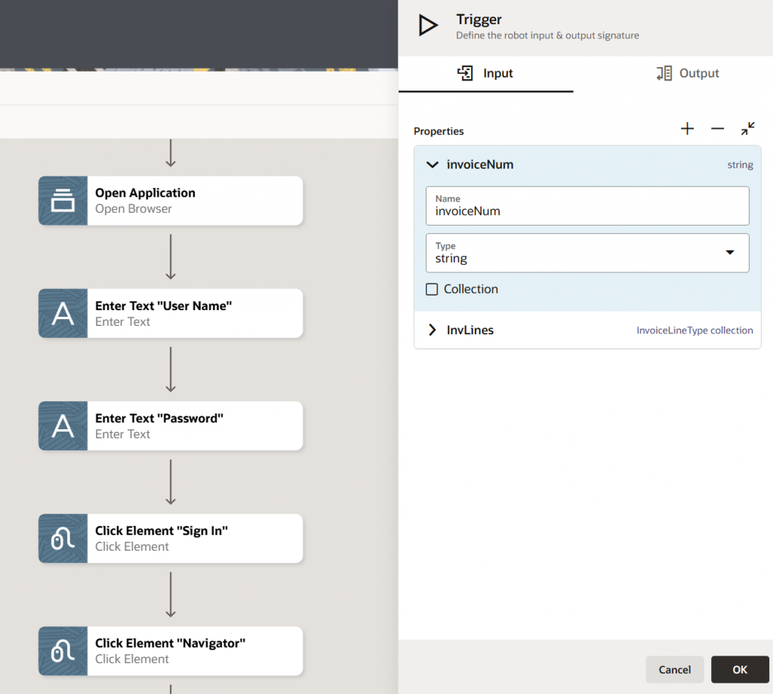The image size is (773, 694).
Task: Click the "Sign In" mouse-click icon
Action: click(x=63, y=539)
